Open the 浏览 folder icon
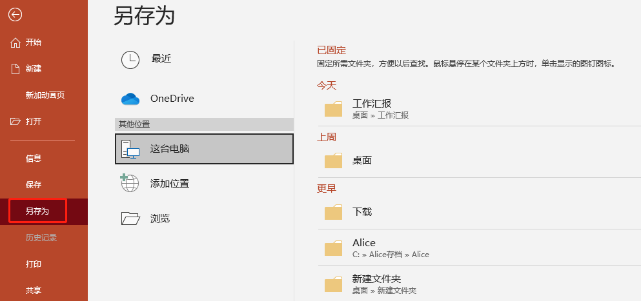641x301 pixels. pyautogui.click(x=130, y=218)
